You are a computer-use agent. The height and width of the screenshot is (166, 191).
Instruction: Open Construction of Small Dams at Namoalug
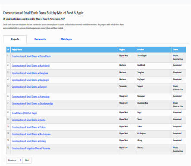coord(31,97)
